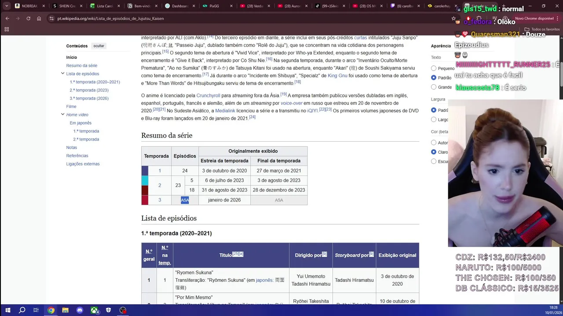Click the blue season 1 color cell
The image size is (563, 316).
145,171
